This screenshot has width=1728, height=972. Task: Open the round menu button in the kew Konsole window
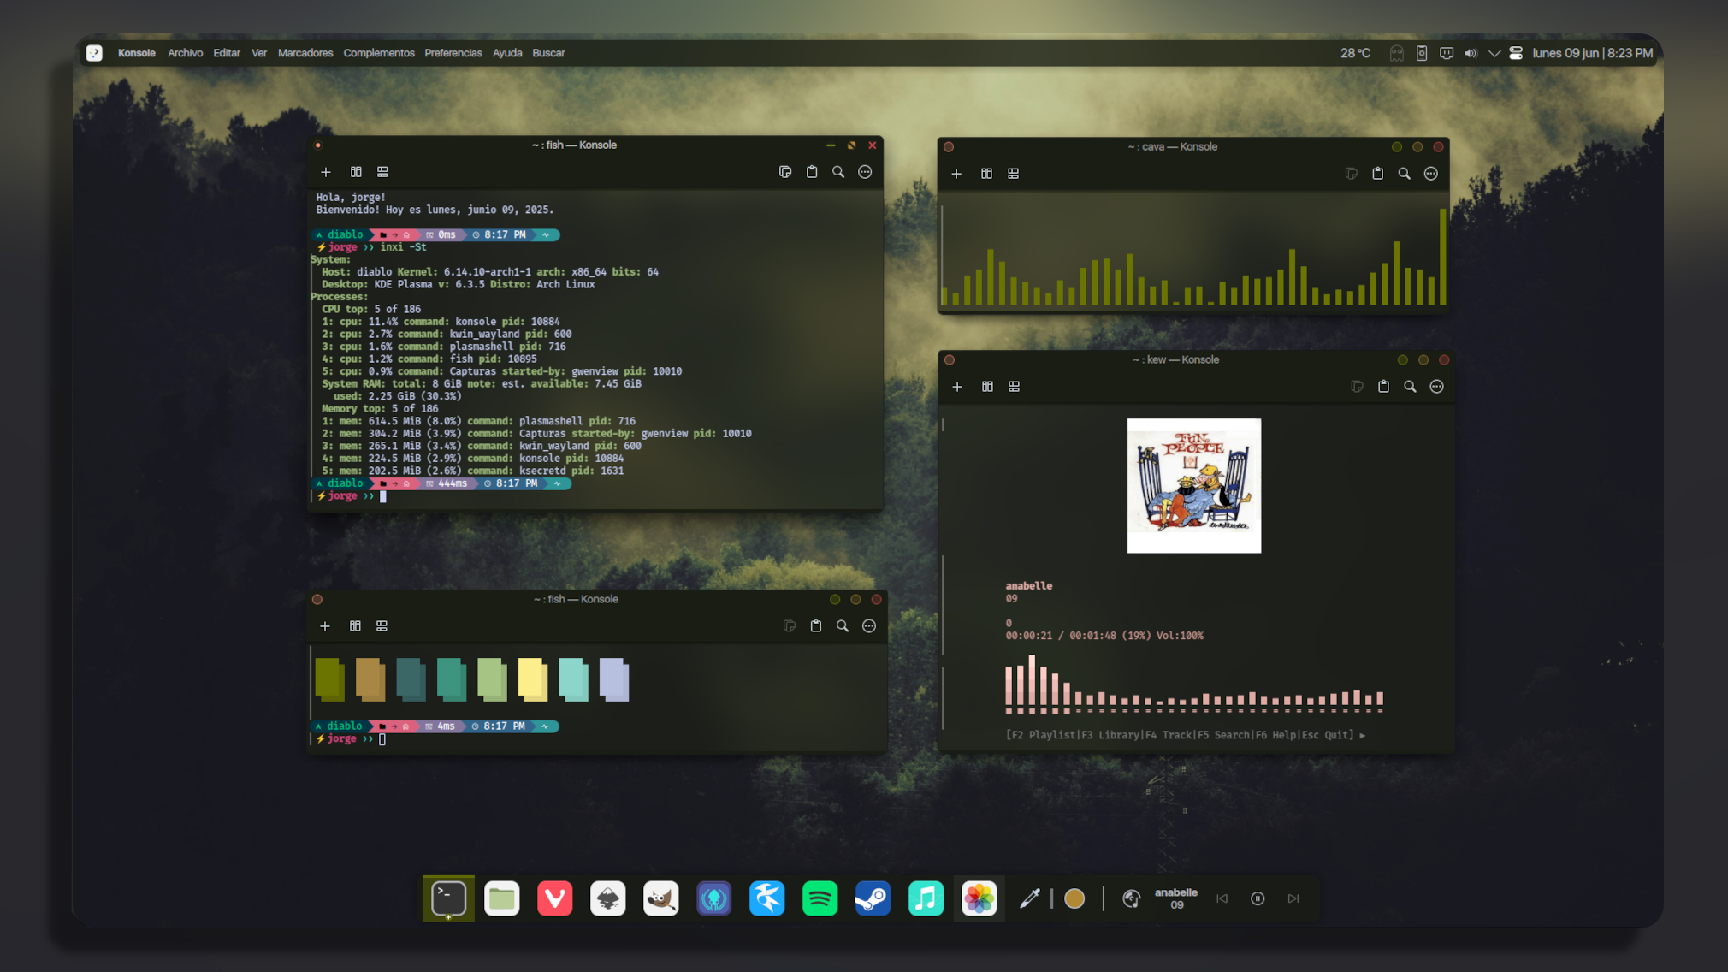[1437, 387]
